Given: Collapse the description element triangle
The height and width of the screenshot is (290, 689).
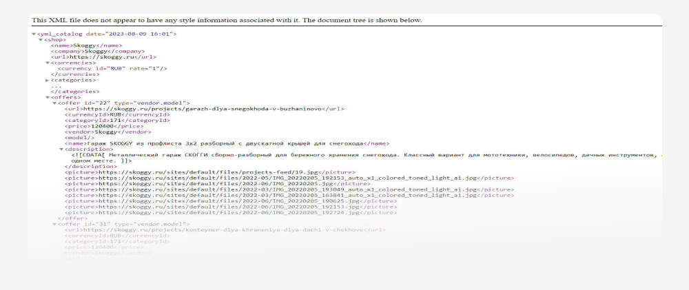Looking at the screenshot, I should 62,149.
